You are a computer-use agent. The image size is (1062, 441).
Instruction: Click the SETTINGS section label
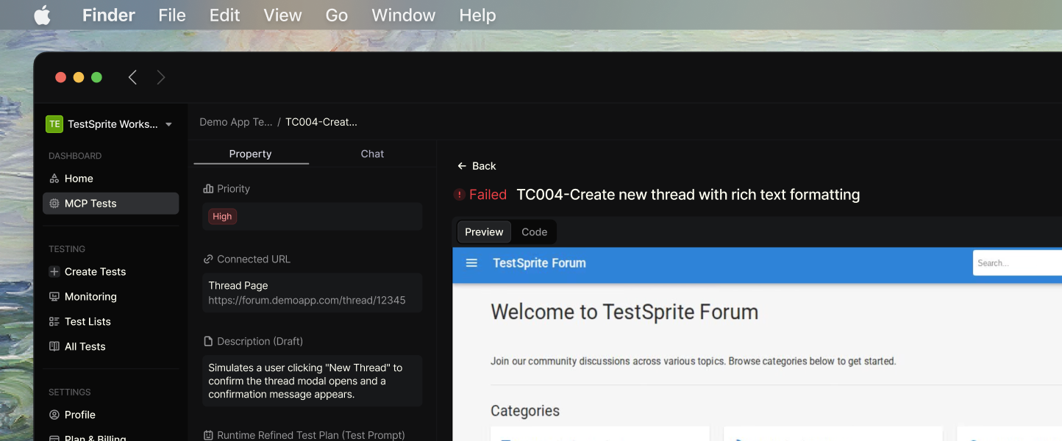70,392
